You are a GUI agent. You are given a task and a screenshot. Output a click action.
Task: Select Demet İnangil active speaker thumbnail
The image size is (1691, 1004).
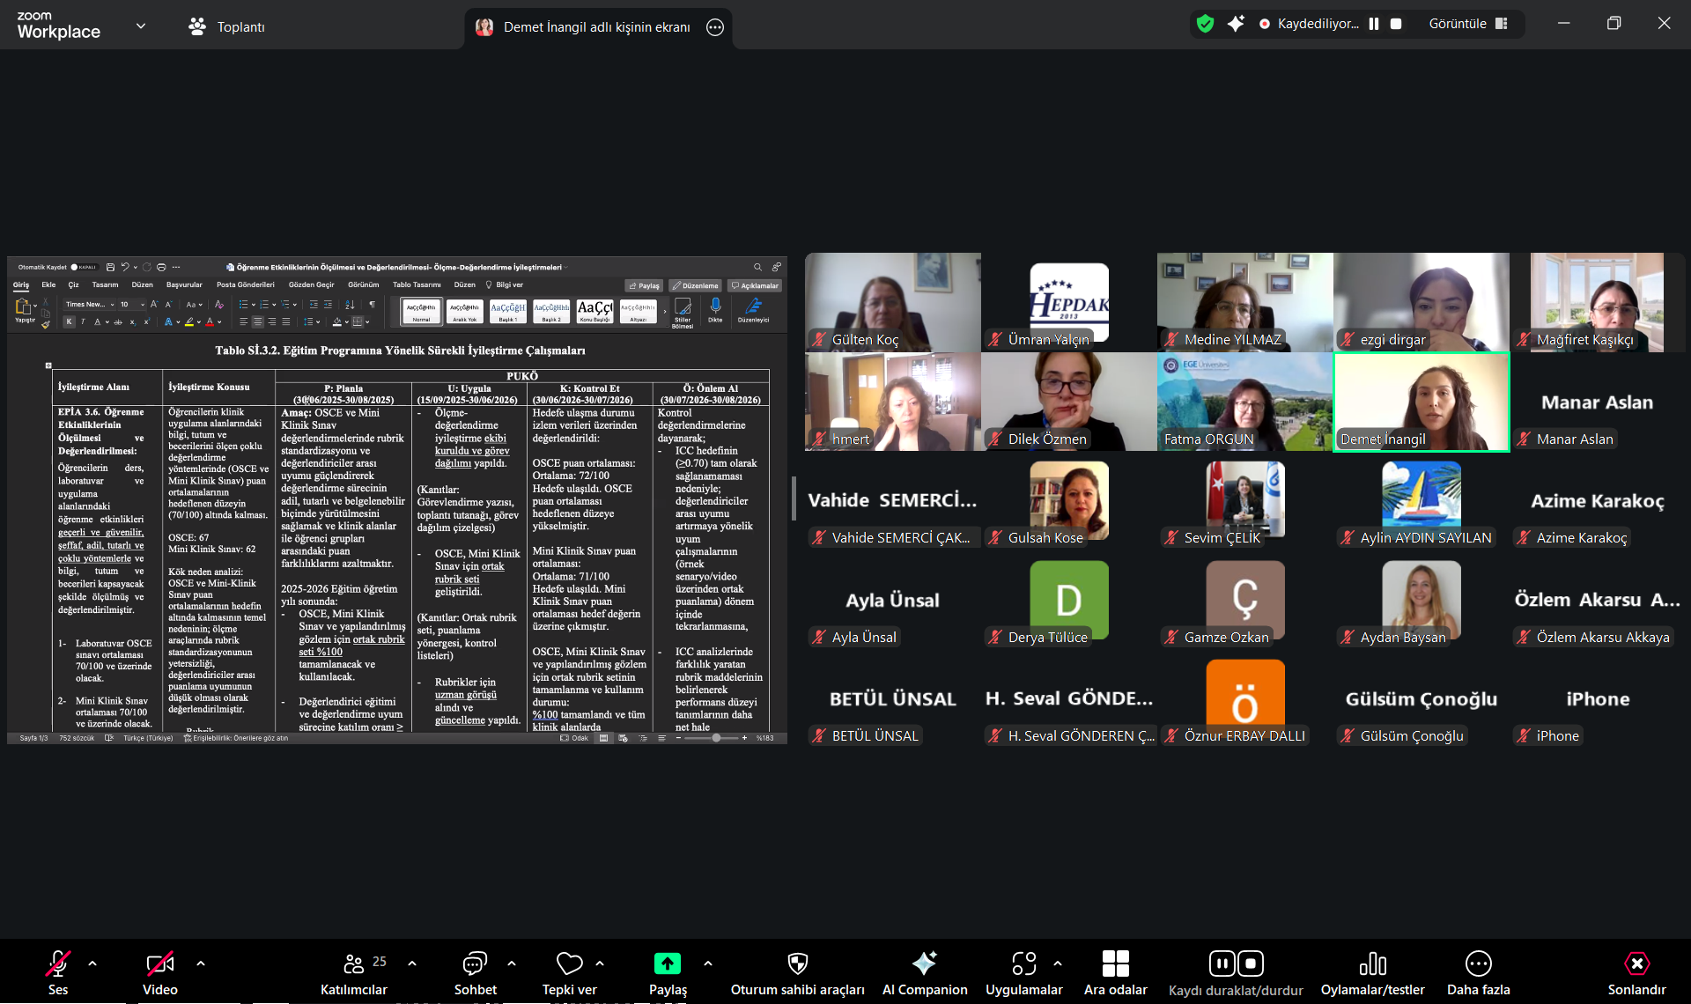point(1421,402)
